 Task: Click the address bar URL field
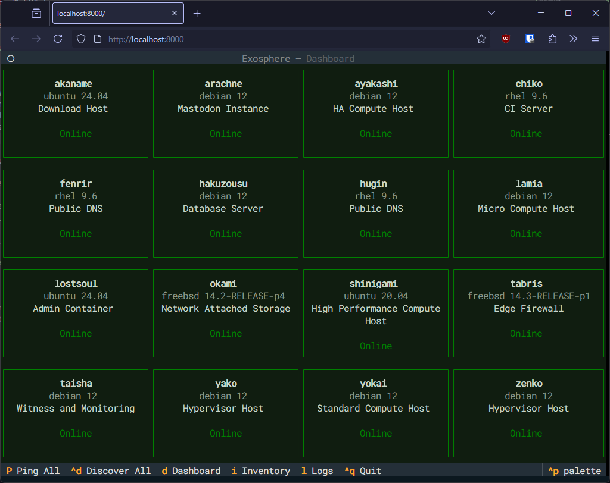(x=286, y=39)
